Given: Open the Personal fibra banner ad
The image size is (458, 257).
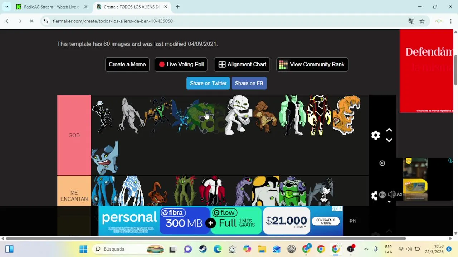Looking at the screenshot, I should [x=221, y=221].
